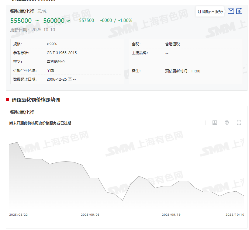Click the envelope SMS subscription icon
Screen dimensions: 249x230
(x=231, y=11)
